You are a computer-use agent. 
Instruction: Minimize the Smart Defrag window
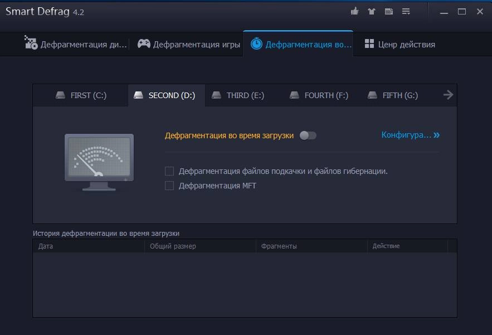coord(444,12)
